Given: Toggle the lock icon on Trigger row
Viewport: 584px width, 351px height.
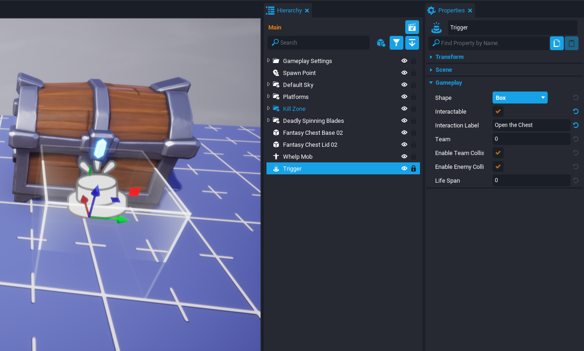Looking at the screenshot, I should pos(413,169).
